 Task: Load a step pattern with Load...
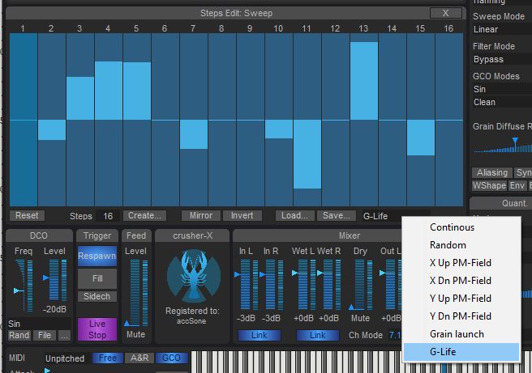(x=294, y=215)
